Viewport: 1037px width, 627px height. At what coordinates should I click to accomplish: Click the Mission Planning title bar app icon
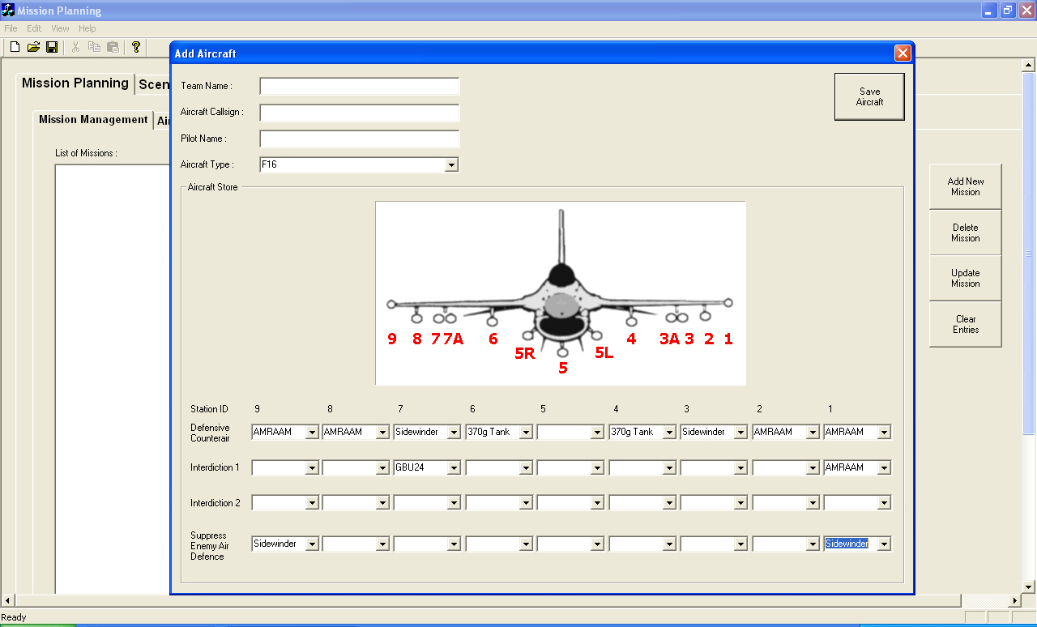click(x=9, y=11)
